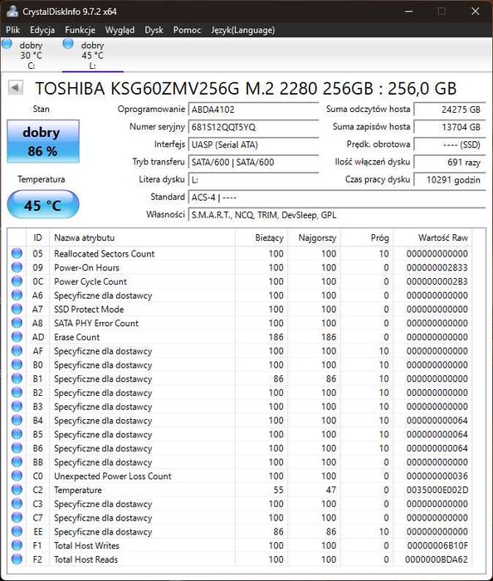Click the TOSHIBA KSG60ZMV256G disk title
493x581 pixels.
(x=246, y=89)
